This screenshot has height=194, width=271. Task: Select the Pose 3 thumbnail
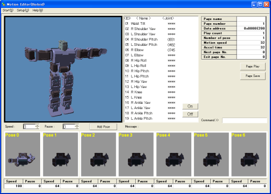tap(136, 154)
